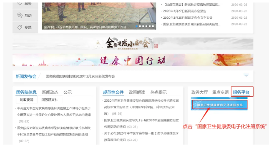Click date 2020-03-25 beside 文字实录 entry
Viewport: 269px width, 150px height.
pyautogui.click(x=239, y=17)
